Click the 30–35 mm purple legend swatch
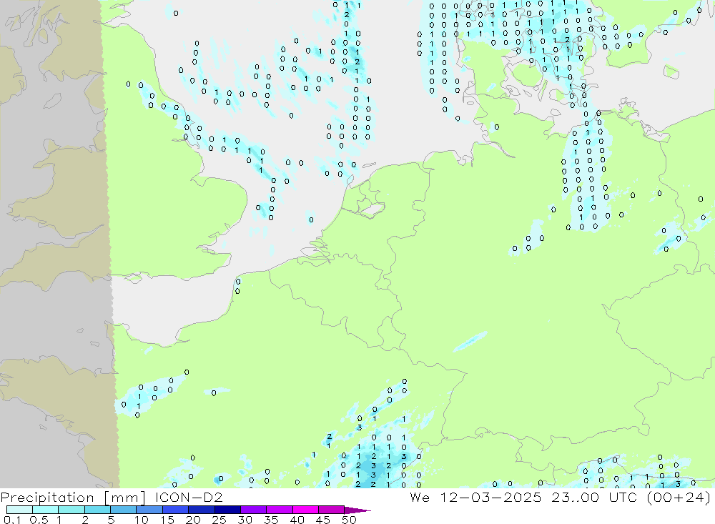 pos(254,510)
